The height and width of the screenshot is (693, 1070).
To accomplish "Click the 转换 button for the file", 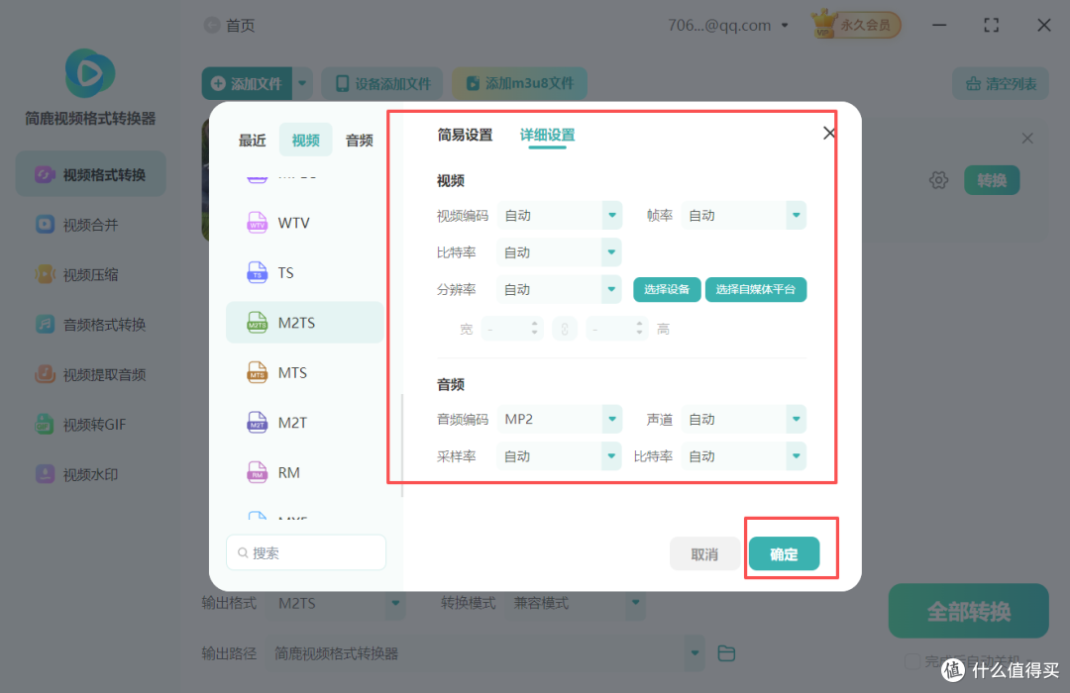I will pos(992,180).
